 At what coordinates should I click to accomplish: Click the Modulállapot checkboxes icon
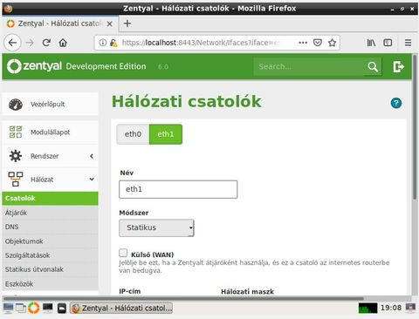16,132
